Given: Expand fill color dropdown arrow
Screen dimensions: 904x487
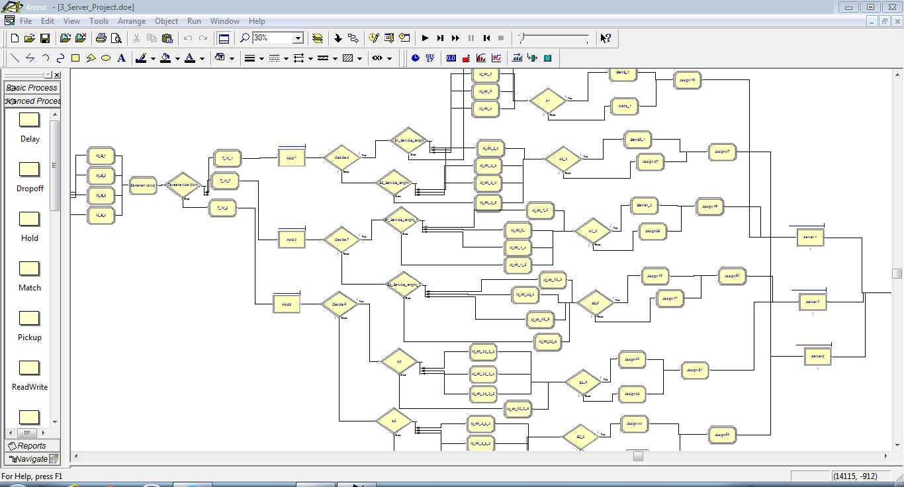Looking at the screenshot, I should click(x=177, y=58).
